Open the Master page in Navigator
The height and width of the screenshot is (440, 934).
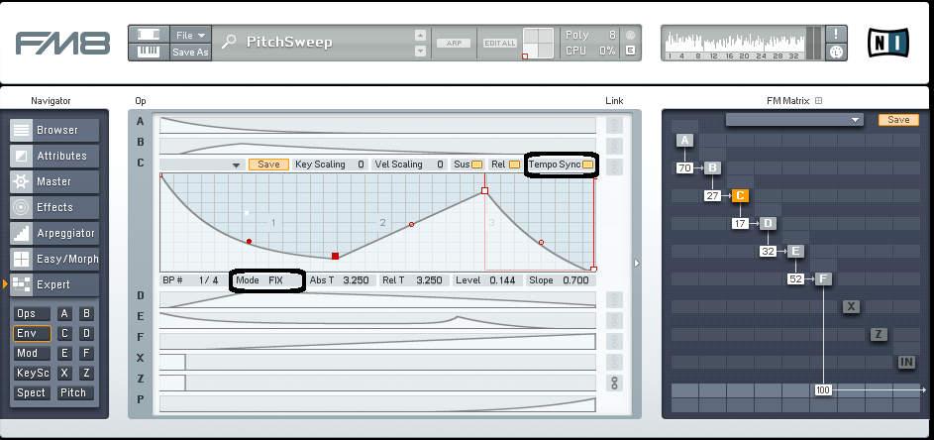54,181
